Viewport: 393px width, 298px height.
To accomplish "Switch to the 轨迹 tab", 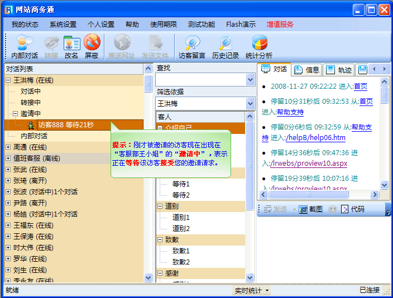I will (339, 70).
